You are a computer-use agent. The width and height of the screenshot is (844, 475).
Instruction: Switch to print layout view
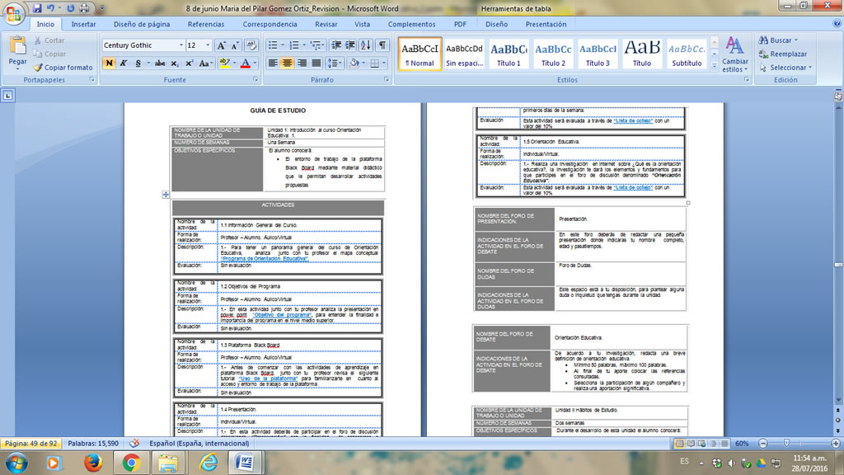pos(679,443)
